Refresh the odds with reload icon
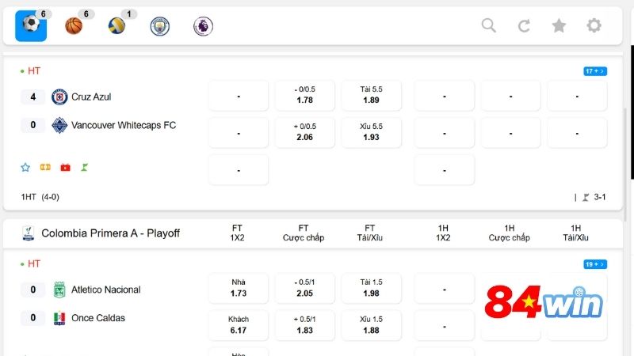Image resolution: width=634 pixels, height=356 pixels. 524,26
